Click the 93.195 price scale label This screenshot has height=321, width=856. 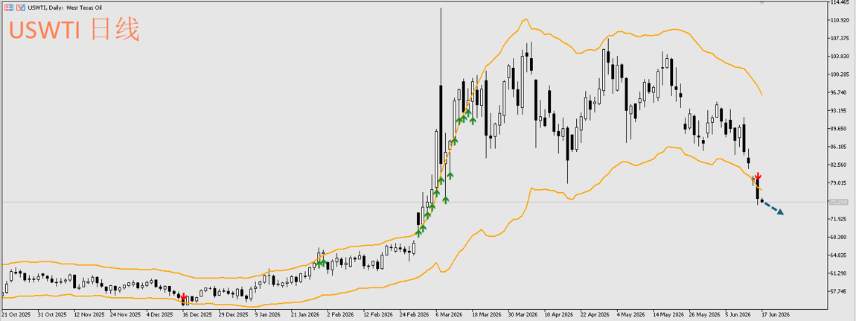(x=838, y=110)
